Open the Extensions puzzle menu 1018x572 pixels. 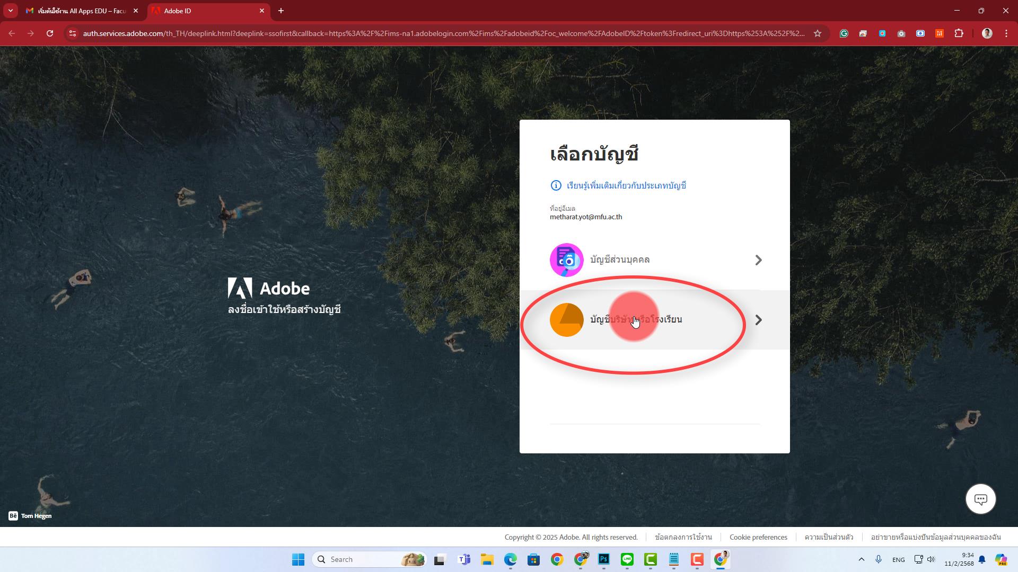959,33
